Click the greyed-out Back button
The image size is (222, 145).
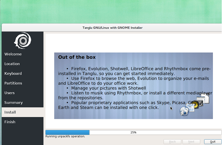172,142
